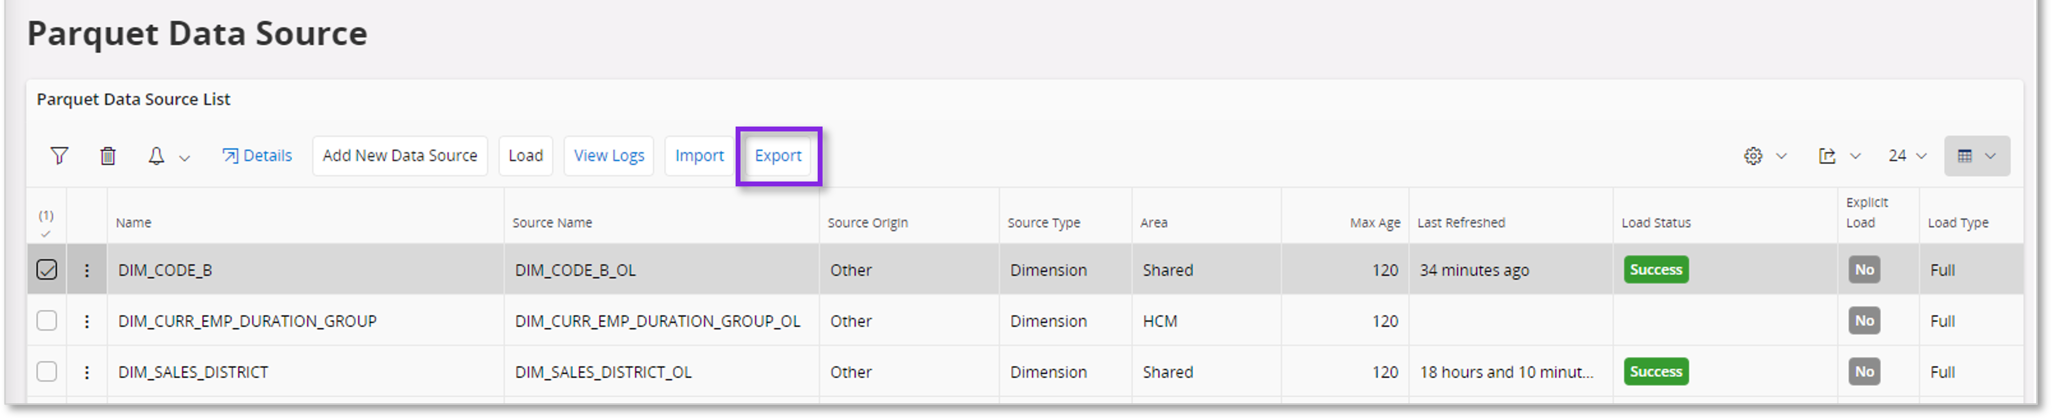Click the delete trash icon in the toolbar
The height and width of the screenshot is (419, 2052).
pyautogui.click(x=108, y=155)
